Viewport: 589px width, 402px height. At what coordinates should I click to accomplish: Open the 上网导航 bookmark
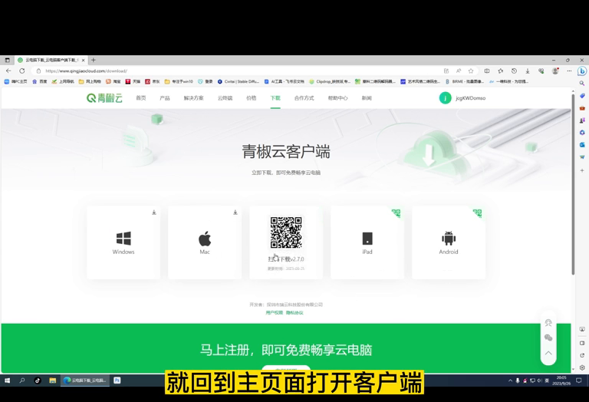[63, 81]
